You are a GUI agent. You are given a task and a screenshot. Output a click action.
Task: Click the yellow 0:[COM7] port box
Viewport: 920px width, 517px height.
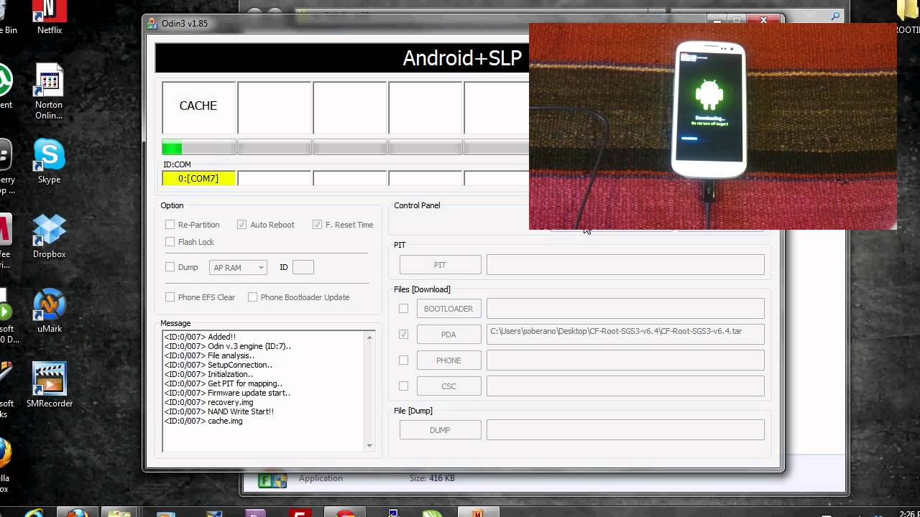(x=199, y=178)
